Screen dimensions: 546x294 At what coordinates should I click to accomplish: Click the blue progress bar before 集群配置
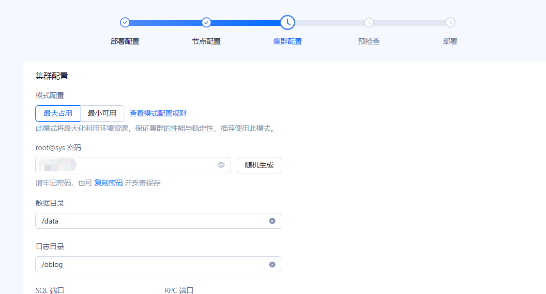tap(247, 23)
